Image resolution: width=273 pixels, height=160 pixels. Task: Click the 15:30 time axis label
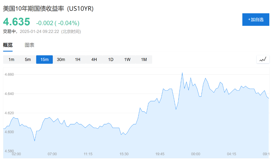pos(124,154)
